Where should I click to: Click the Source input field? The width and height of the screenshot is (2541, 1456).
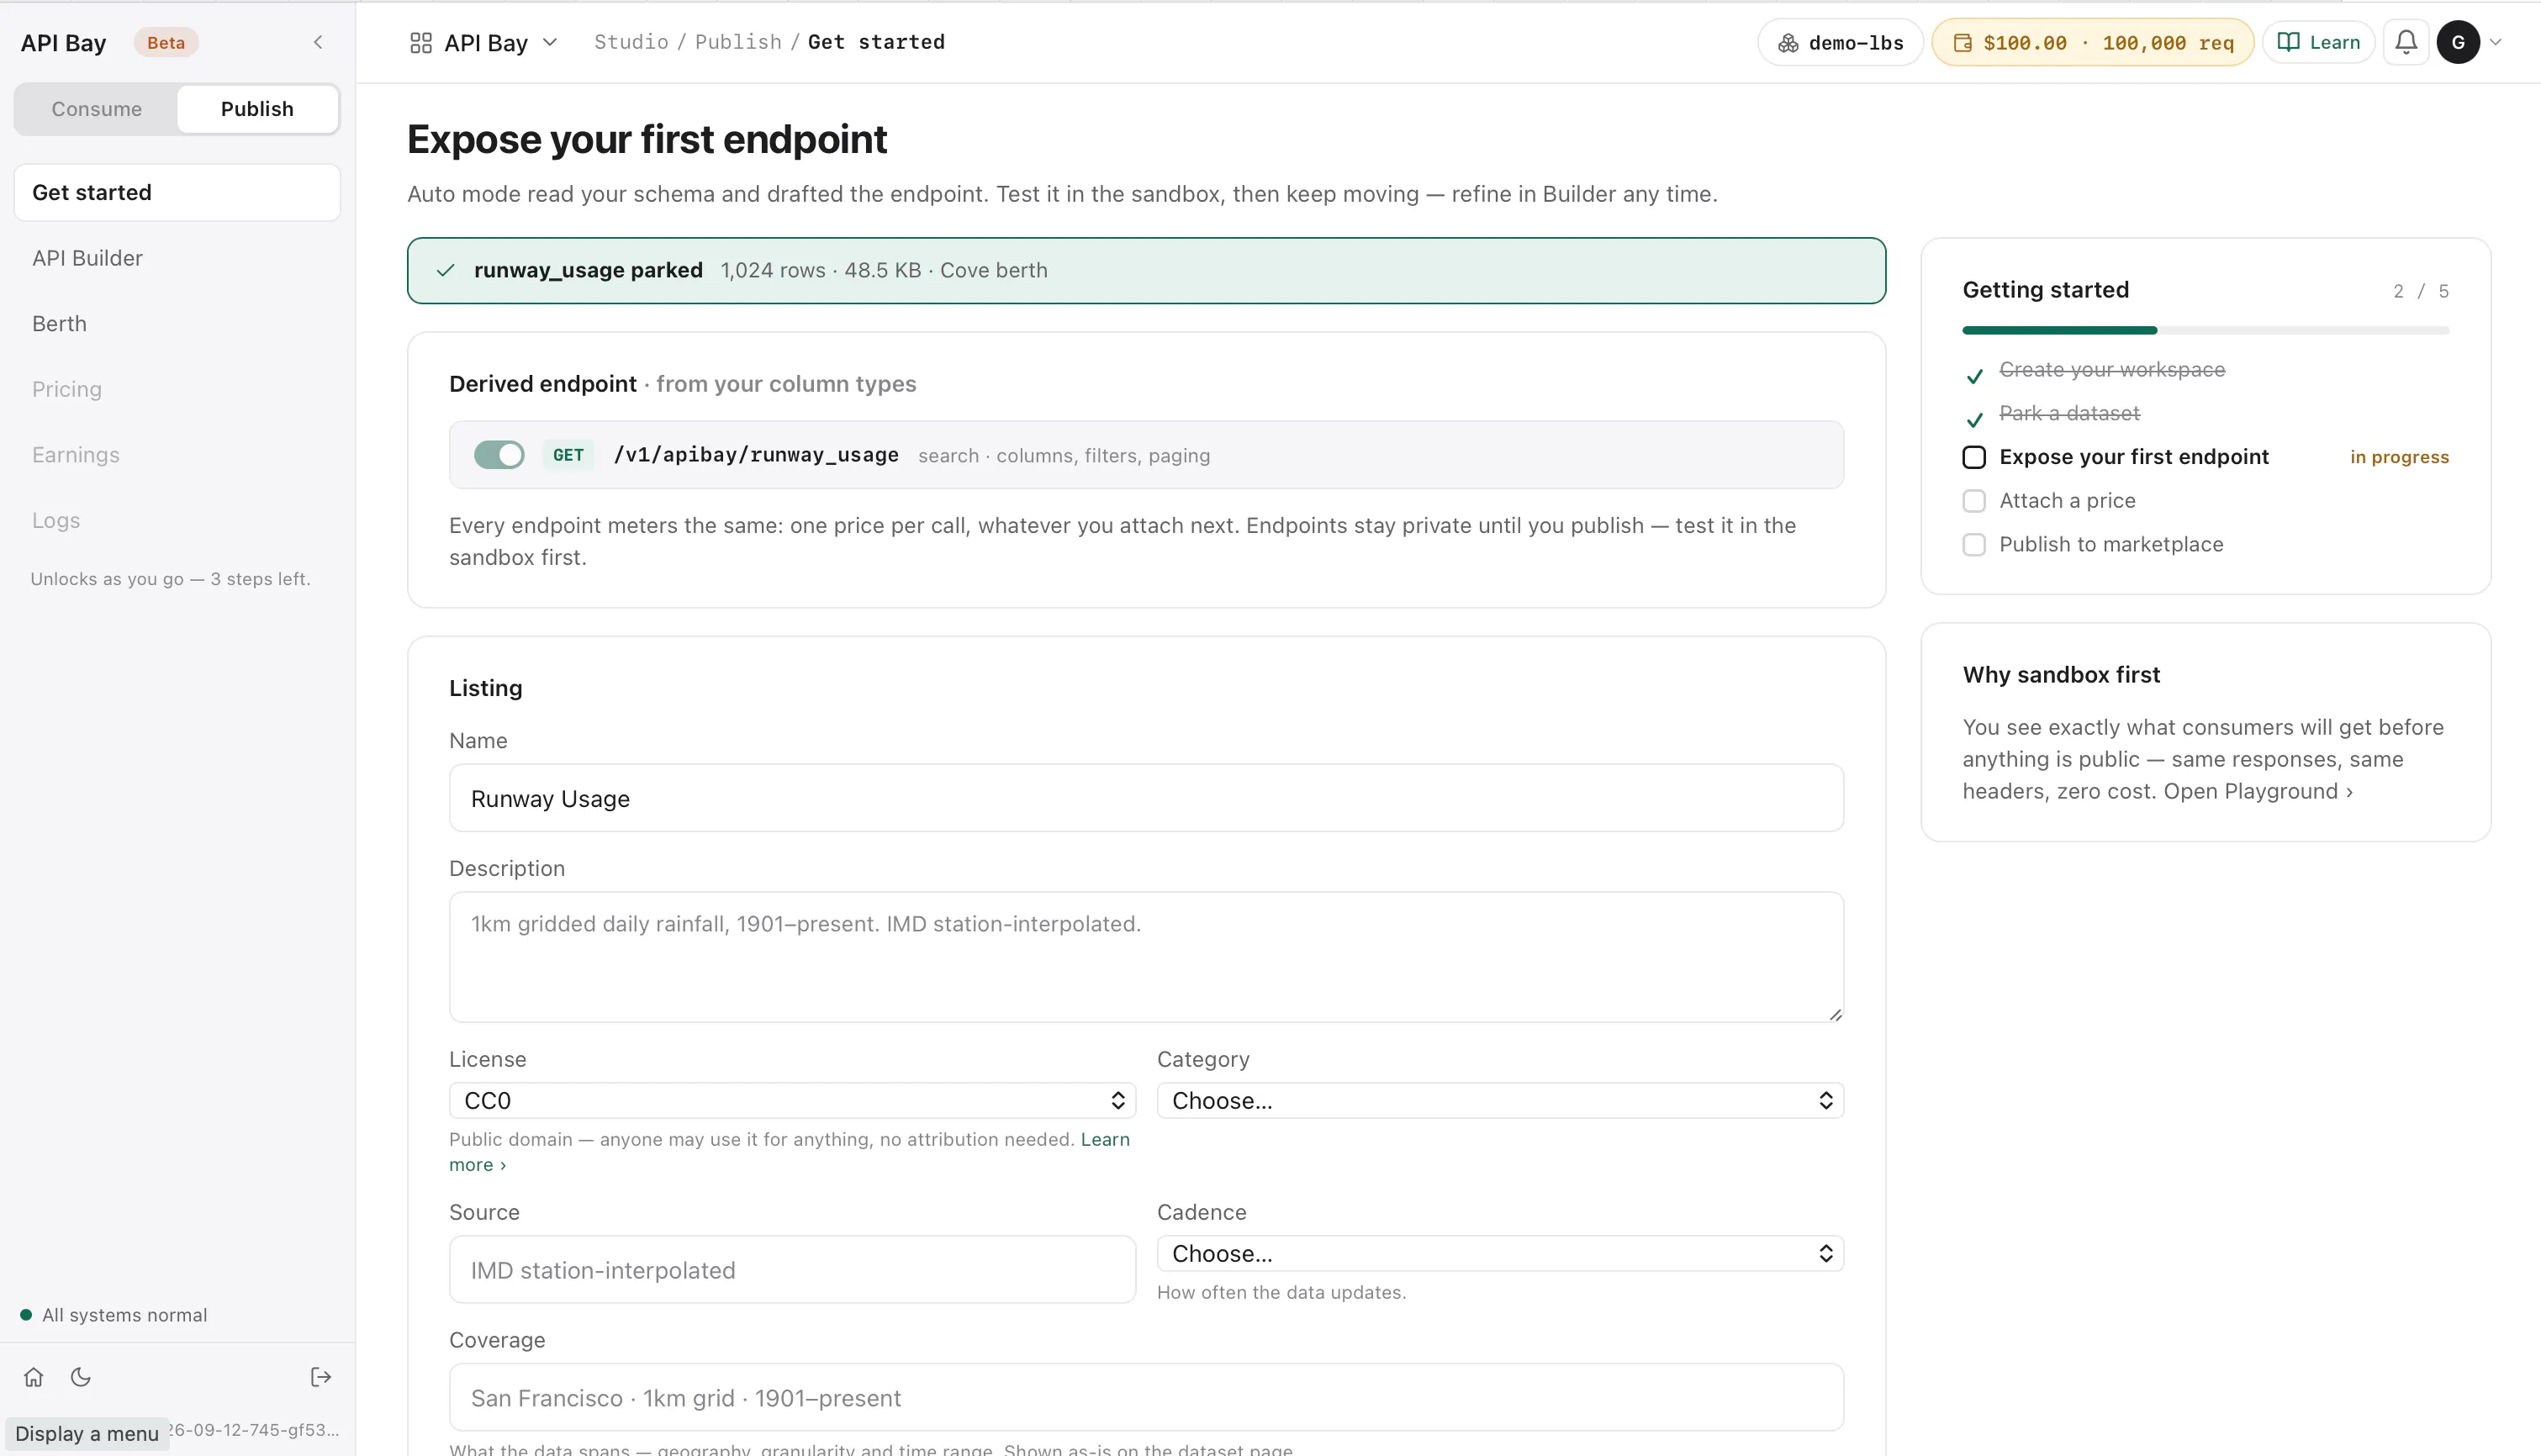pyautogui.click(x=792, y=1270)
